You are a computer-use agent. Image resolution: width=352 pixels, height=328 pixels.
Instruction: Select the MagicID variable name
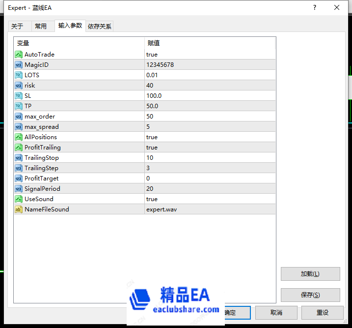[37, 65]
